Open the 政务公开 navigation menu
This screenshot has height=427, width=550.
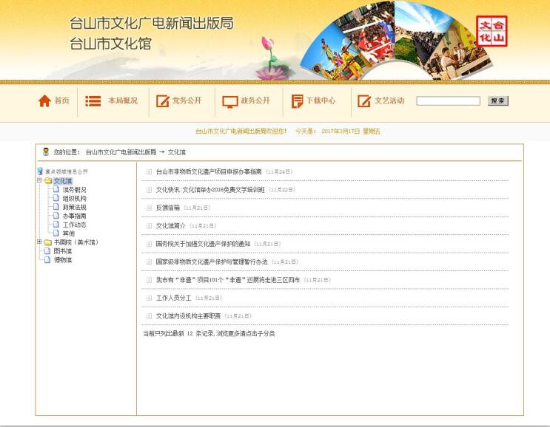tap(255, 101)
